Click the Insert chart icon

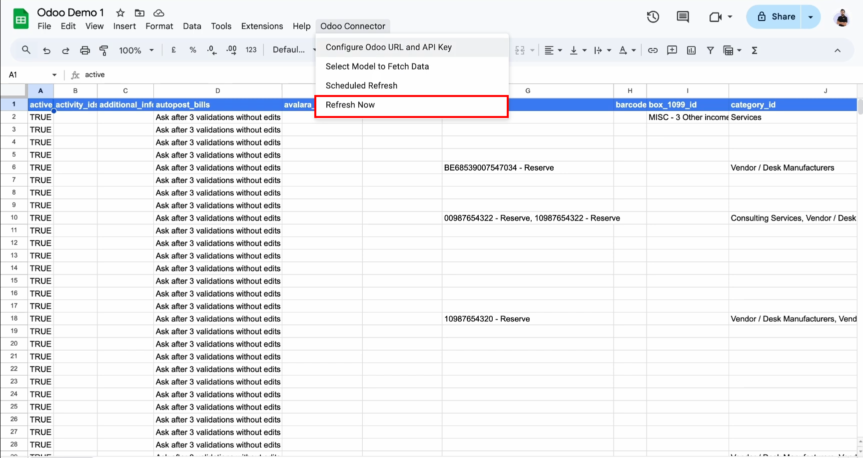pyautogui.click(x=691, y=50)
